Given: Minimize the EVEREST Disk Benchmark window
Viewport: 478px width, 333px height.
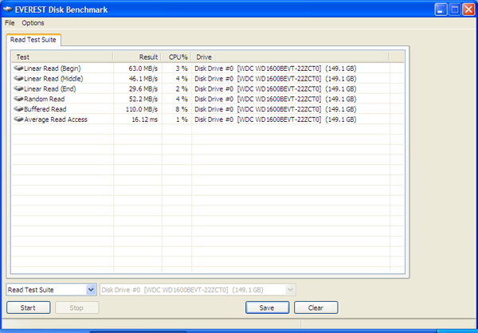Looking at the screenshot, I should click(441, 10).
